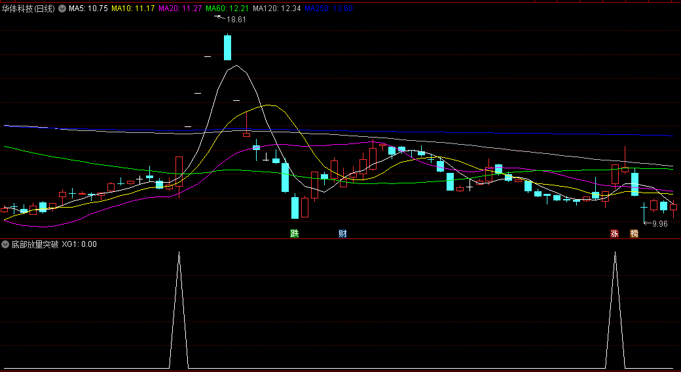681x372 pixels.
Task: Select the MA5: 10.75 label
Action: pyautogui.click(x=88, y=9)
